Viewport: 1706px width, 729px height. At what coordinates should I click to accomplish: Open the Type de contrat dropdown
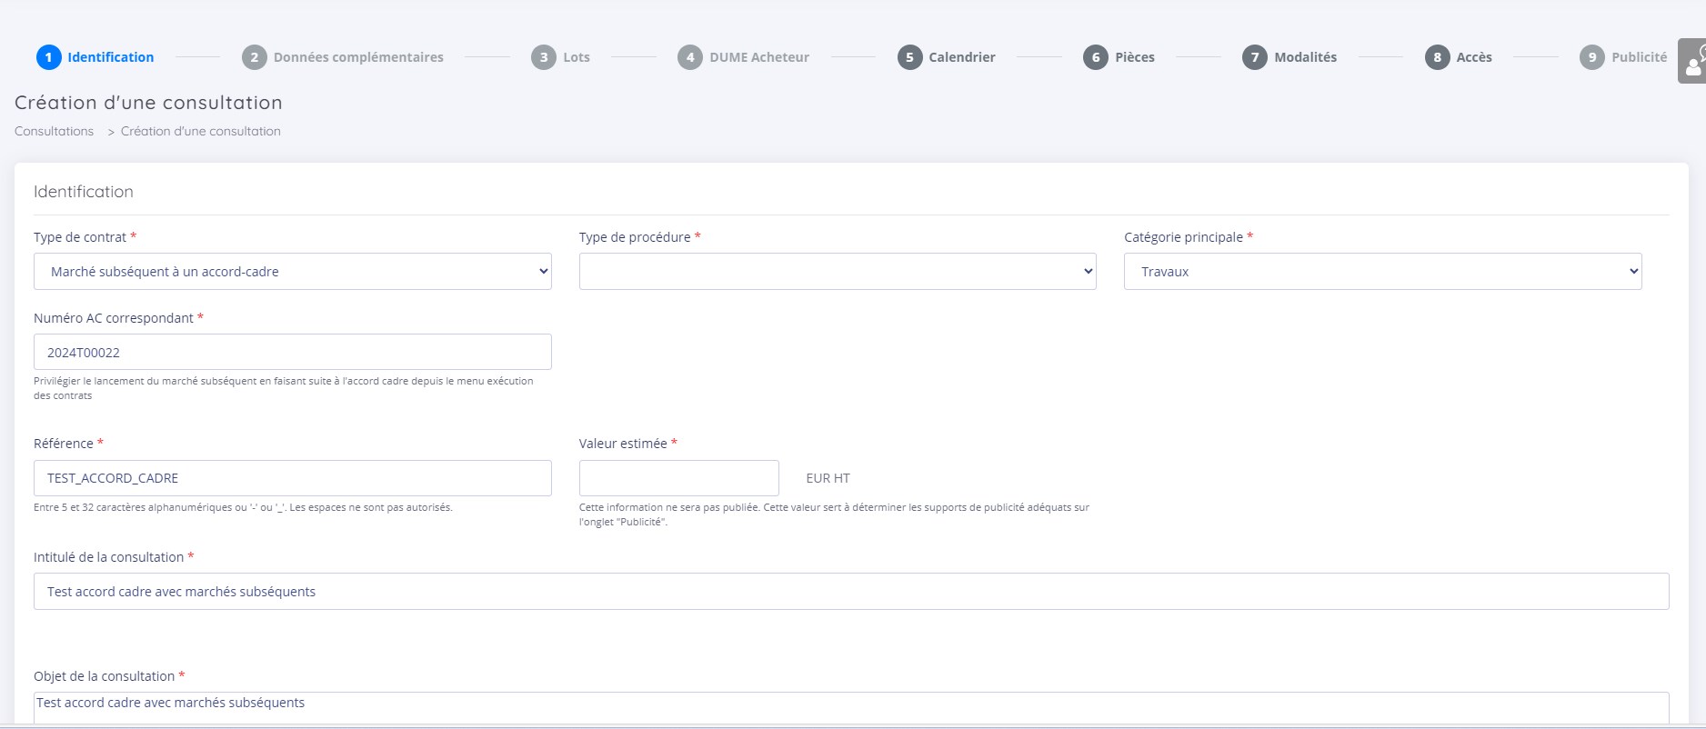[x=292, y=272]
